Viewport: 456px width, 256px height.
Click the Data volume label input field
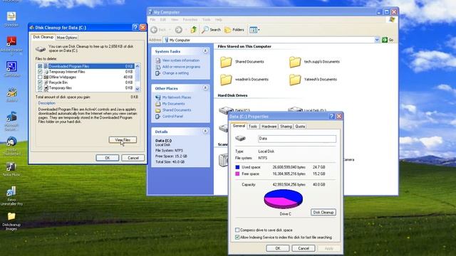(x=297, y=139)
